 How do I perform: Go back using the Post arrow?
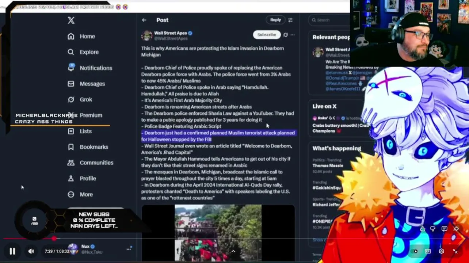tap(144, 20)
